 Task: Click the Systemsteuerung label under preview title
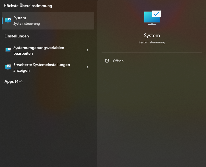point(152,43)
